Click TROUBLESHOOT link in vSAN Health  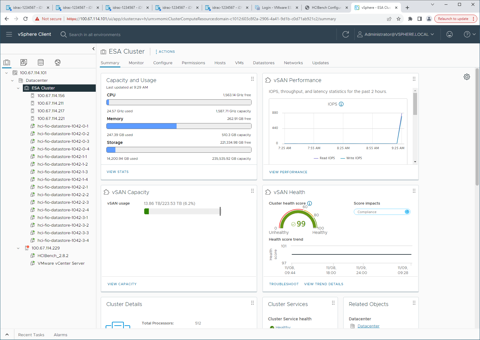284,284
